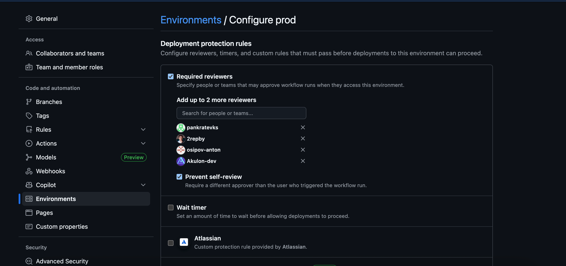Remove reviewer pankratevks with X icon
The image size is (566, 266).
(303, 127)
